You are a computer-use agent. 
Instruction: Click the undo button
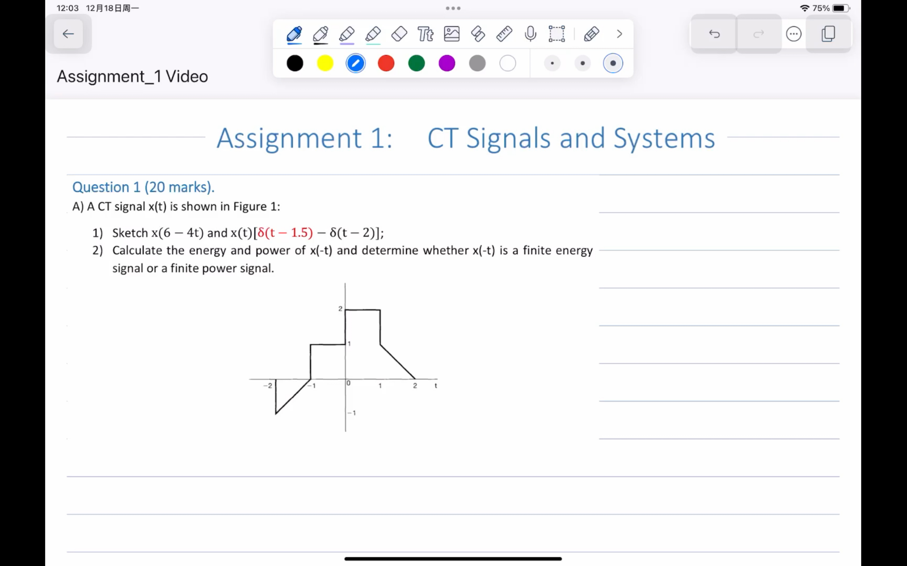714,33
